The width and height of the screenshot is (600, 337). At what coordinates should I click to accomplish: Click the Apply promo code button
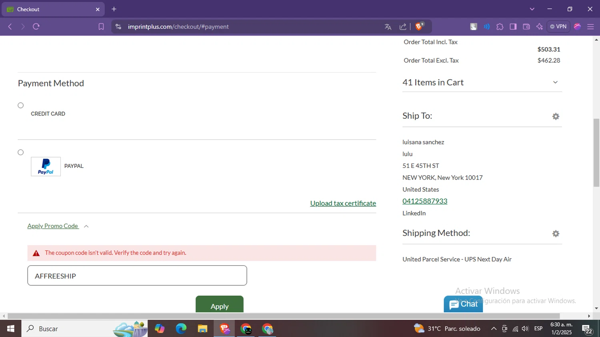click(x=219, y=304)
